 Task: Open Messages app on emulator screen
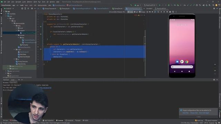click(x=177, y=62)
